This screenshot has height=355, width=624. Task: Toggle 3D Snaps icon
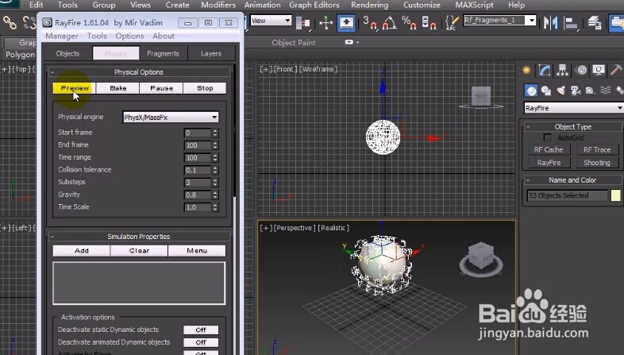coord(370,23)
